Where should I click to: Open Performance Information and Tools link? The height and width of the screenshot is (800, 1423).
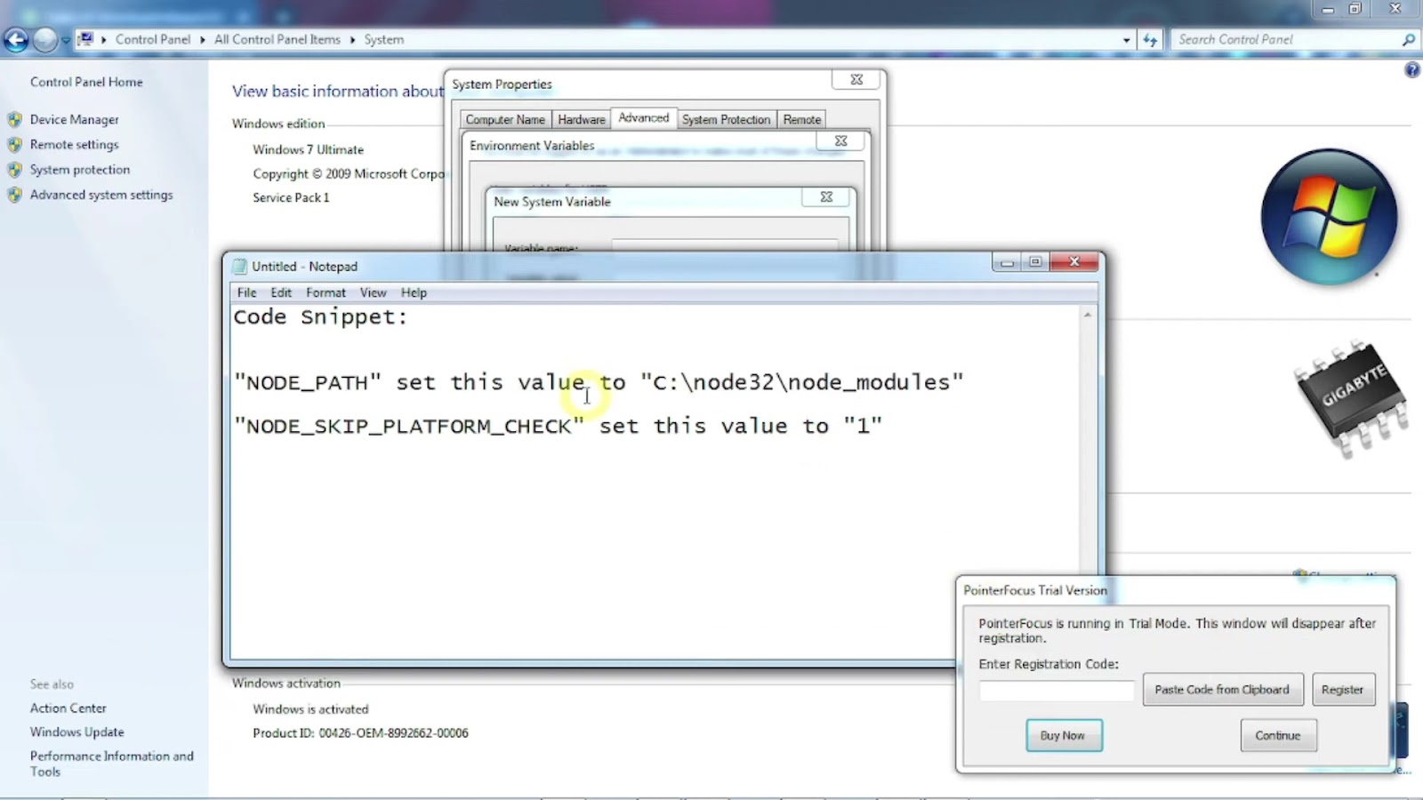coord(111,764)
